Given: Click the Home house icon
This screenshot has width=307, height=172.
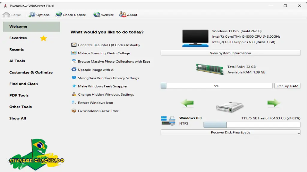Looking at the screenshot, I should click(6, 15).
